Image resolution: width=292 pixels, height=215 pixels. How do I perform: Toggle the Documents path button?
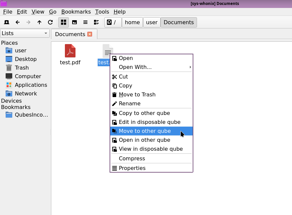[x=178, y=22]
